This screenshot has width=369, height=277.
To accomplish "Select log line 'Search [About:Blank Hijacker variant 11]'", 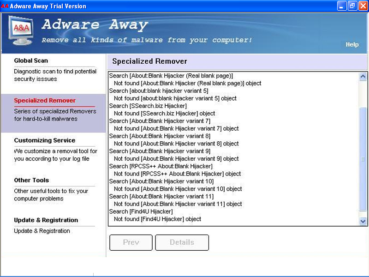I will (161, 196).
